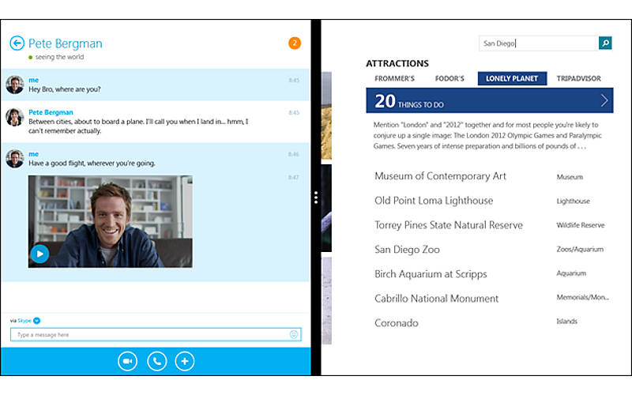This screenshot has height=395, width=632.
Task: Click the Pete Bergman contact name header
Action: point(66,43)
